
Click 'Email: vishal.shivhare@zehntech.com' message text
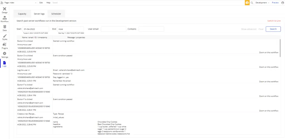pos(69,70)
